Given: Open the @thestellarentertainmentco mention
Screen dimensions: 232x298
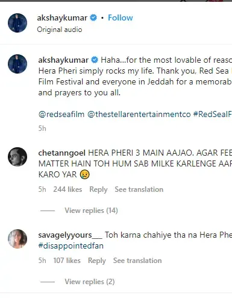Looking at the screenshot, I should [x=139, y=114].
